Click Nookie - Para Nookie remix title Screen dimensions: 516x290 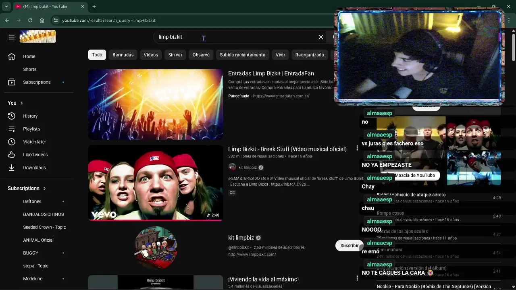click(434, 287)
